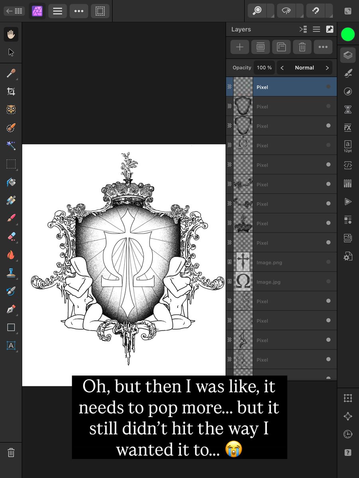The height and width of the screenshot is (478, 359).
Task: Select the Flood Fill paint bucket tool
Action: (11, 182)
